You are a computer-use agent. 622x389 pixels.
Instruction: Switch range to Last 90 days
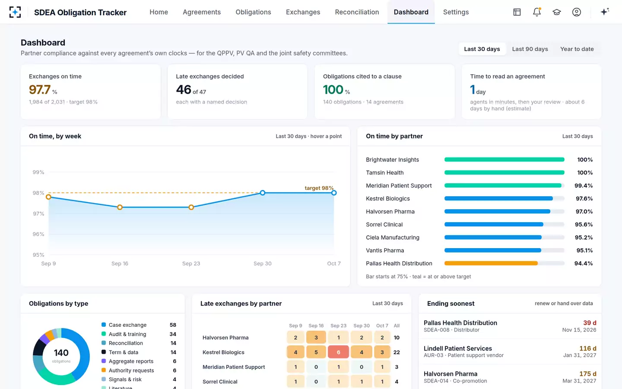tap(530, 49)
